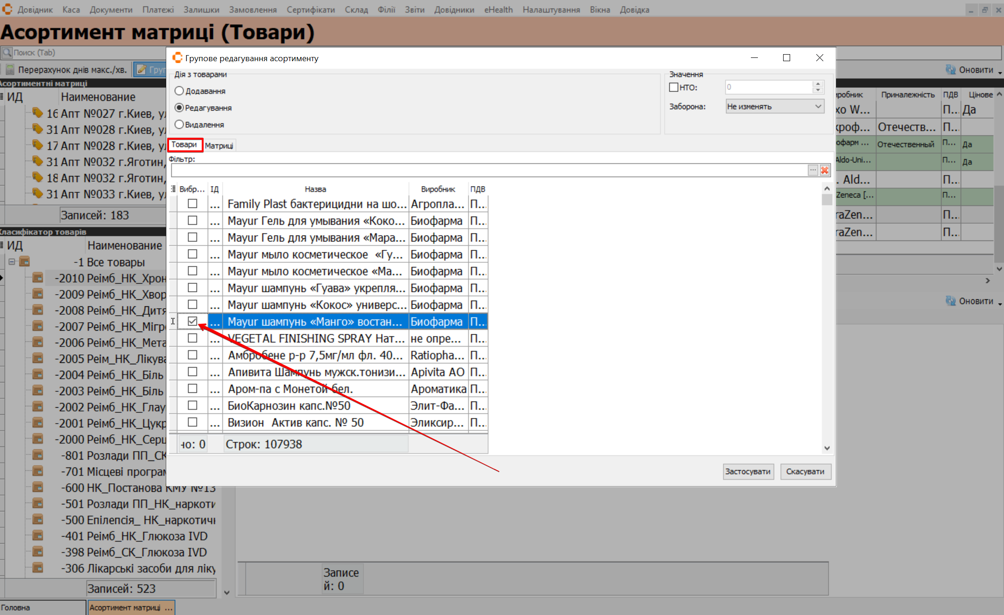Click the filter ellipsis browse button
The height and width of the screenshot is (615, 1004).
813,170
